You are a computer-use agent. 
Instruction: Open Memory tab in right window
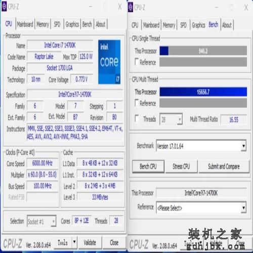coord(169,25)
